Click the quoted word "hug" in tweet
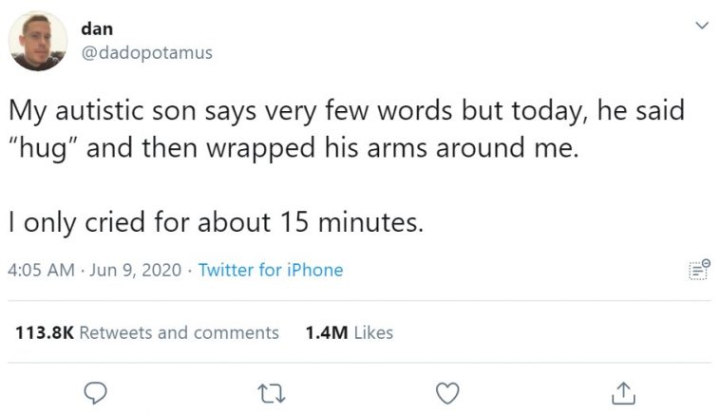The width and height of the screenshot is (720, 415). point(39,148)
